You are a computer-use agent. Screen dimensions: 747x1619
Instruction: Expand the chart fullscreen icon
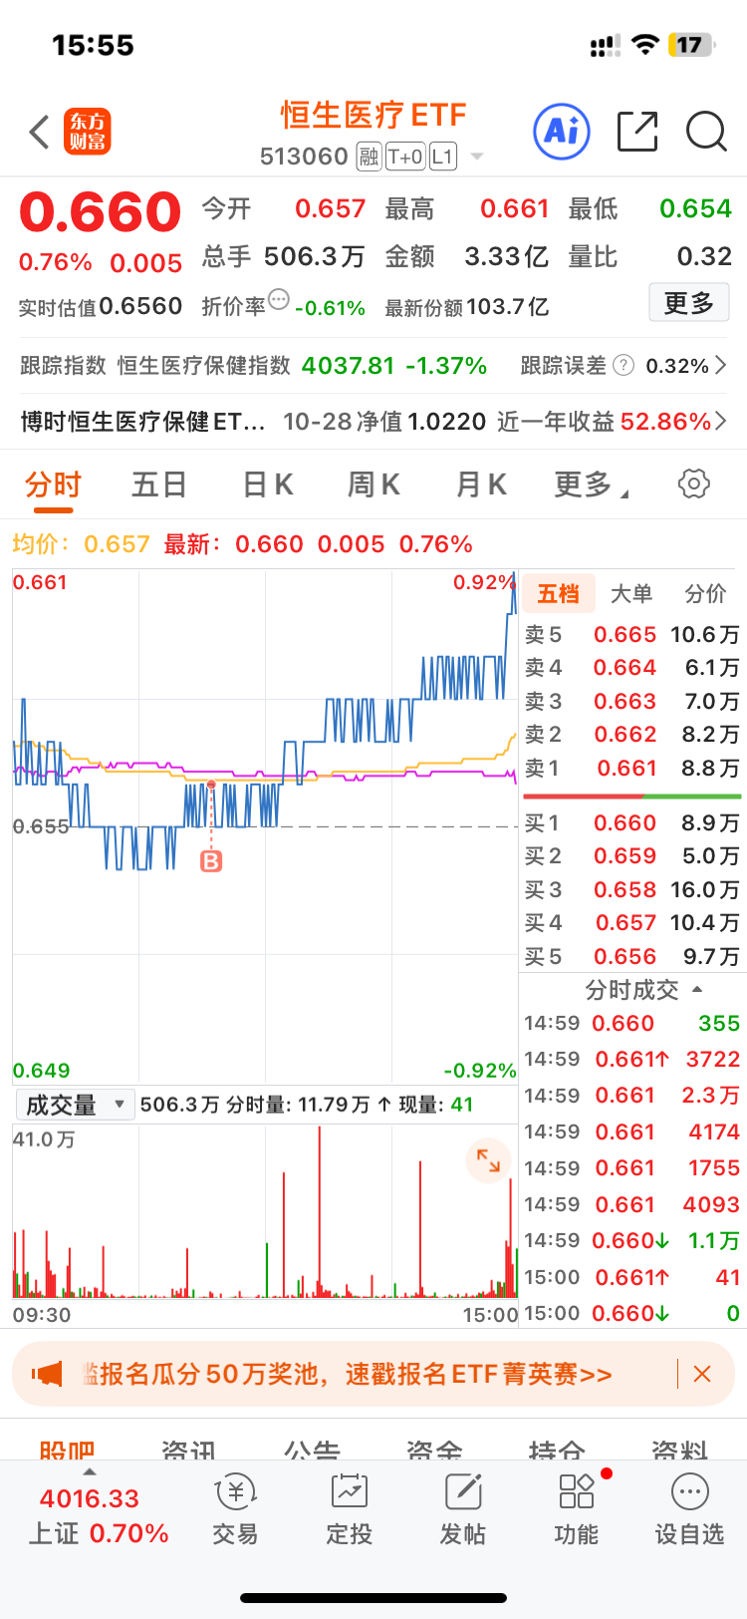click(488, 1160)
